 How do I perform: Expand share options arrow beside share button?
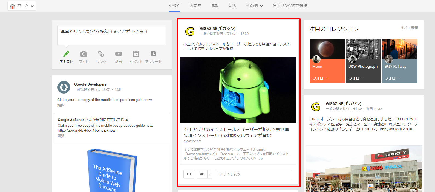click(210, 174)
